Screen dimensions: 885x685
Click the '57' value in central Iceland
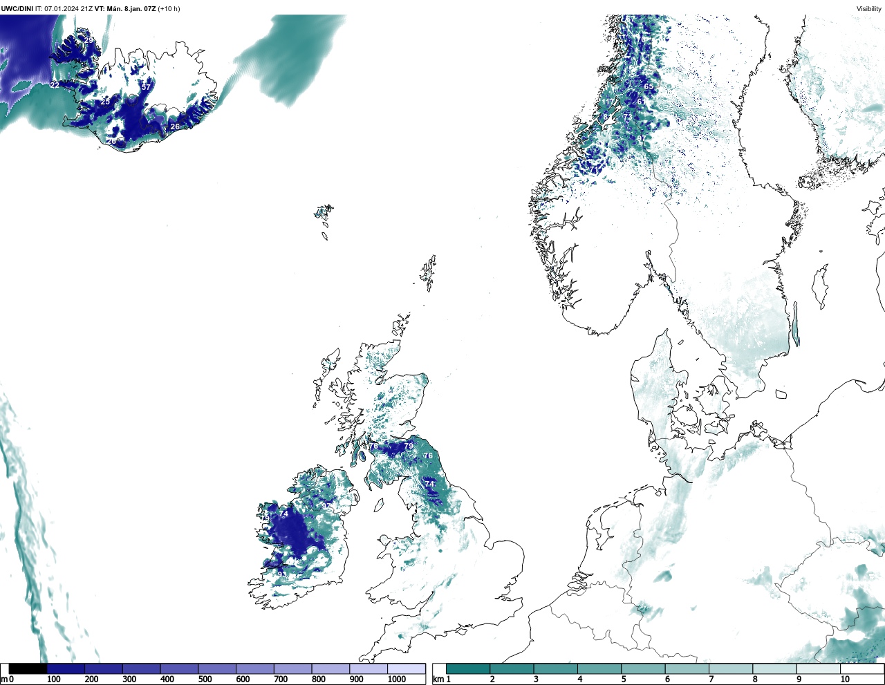[146, 87]
